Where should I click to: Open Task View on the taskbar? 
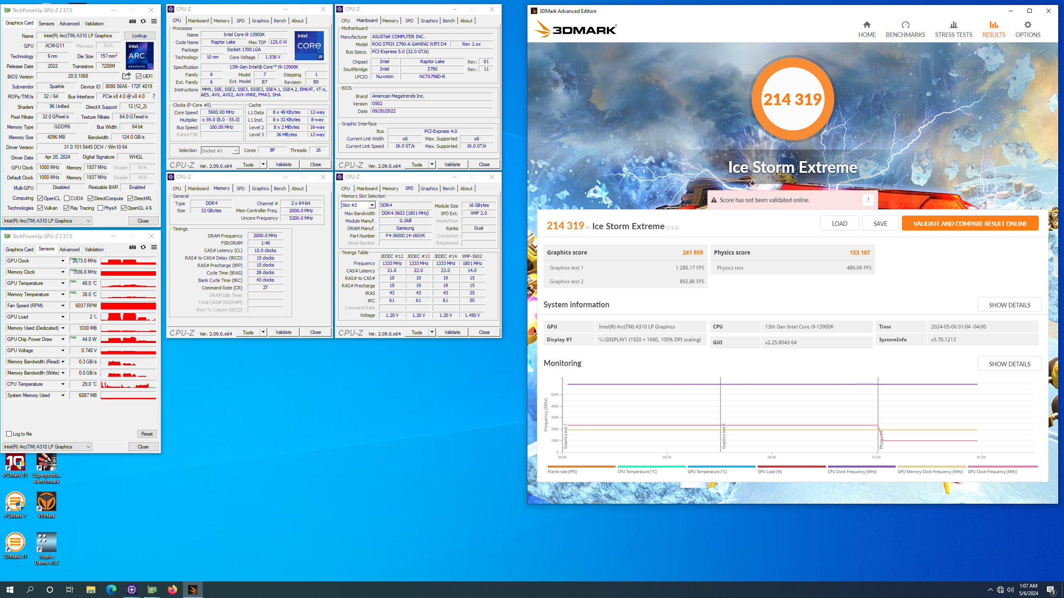[70, 589]
